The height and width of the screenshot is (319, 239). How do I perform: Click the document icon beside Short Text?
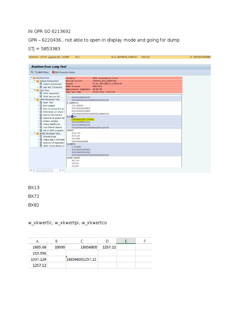[x=41, y=102]
